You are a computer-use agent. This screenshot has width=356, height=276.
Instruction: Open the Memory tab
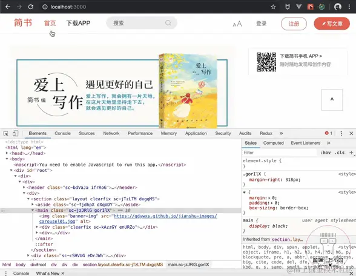tap(169, 133)
